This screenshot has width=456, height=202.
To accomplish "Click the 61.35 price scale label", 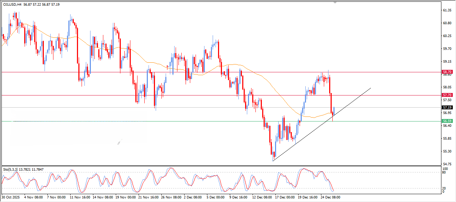I will coord(447,10).
